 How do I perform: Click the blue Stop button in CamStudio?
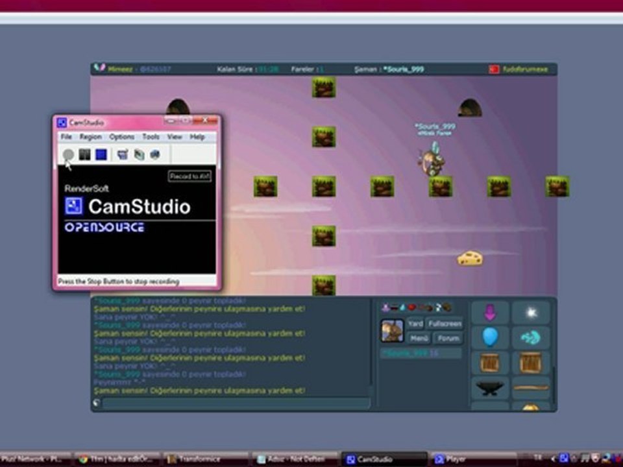(x=101, y=154)
